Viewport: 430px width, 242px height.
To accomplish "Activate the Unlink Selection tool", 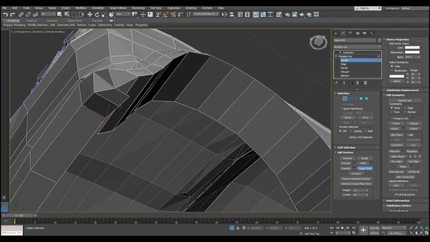I will (28, 15).
